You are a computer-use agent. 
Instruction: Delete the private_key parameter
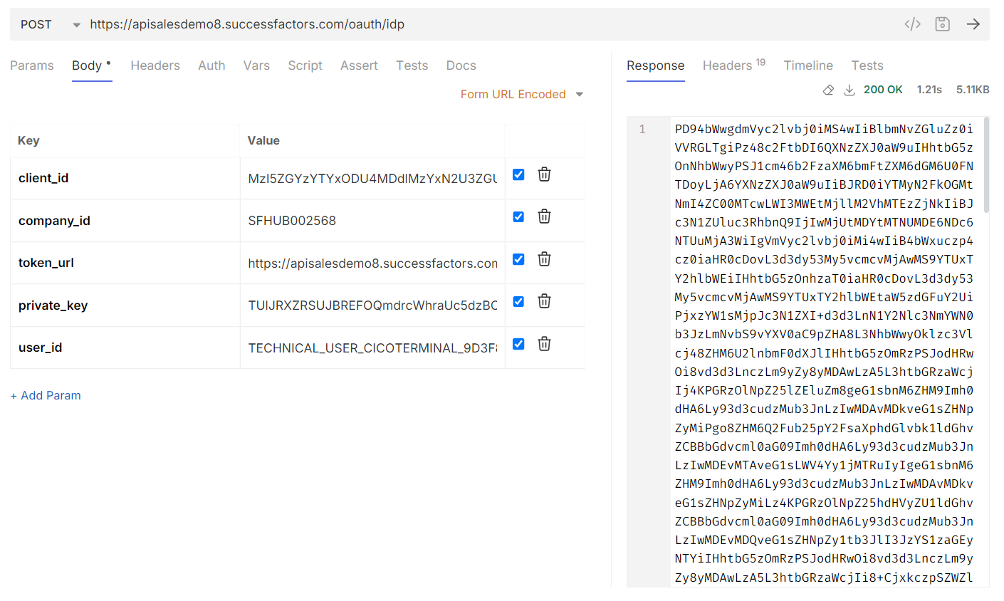tap(544, 301)
